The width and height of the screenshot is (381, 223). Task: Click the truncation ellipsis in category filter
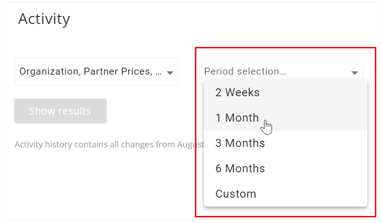[158, 72]
